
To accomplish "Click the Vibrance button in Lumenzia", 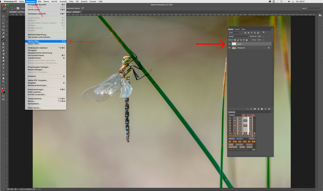I will point(232,139).
